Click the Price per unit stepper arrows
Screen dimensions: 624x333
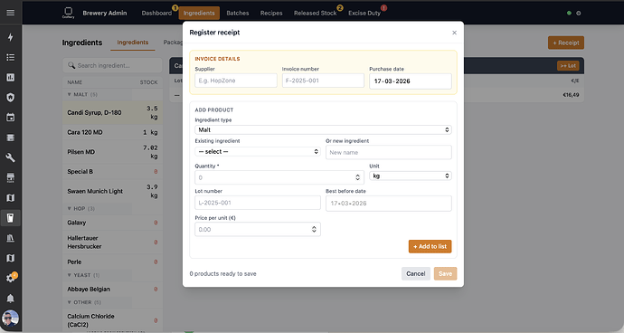314,229
